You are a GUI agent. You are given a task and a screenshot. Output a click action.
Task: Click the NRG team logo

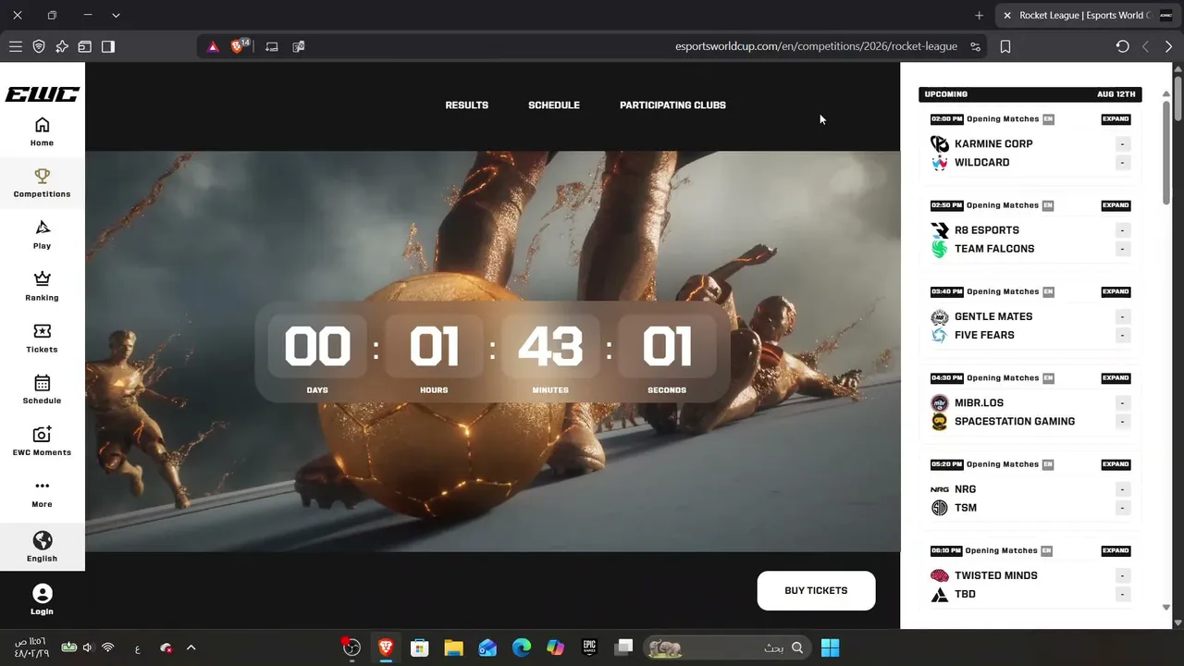pyautogui.click(x=940, y=489)
